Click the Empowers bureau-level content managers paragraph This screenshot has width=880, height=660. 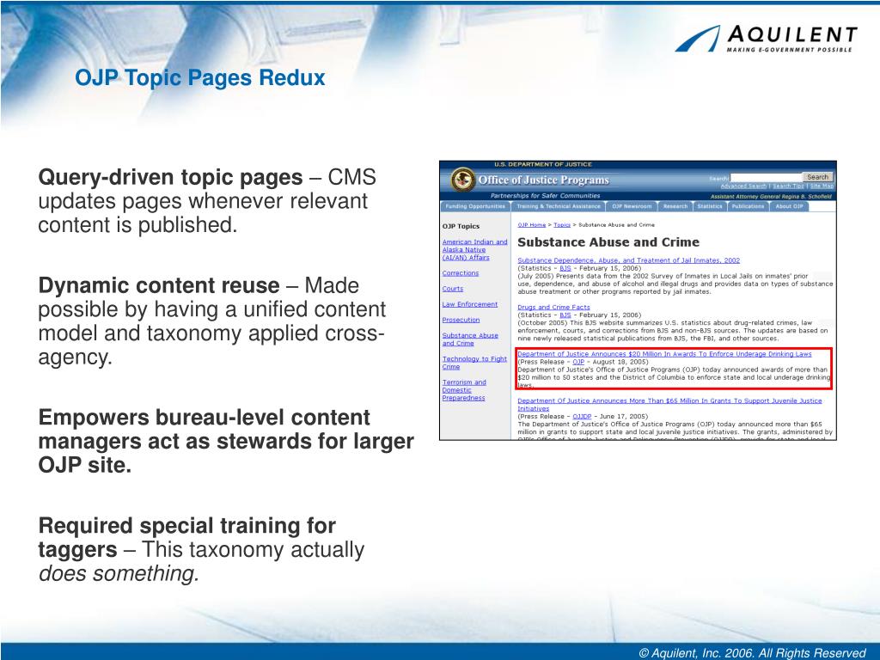point(226,441)
